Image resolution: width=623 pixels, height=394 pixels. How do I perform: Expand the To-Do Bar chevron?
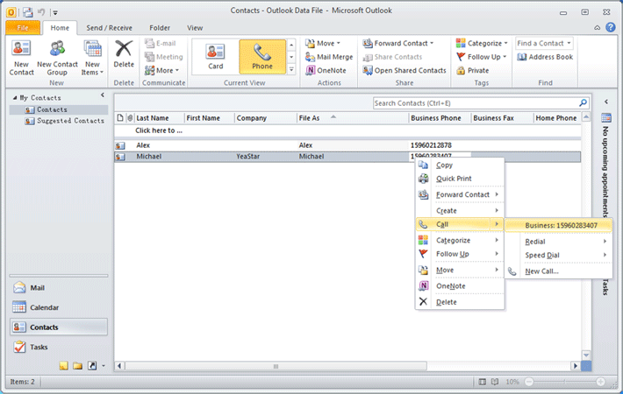[606, 102]
